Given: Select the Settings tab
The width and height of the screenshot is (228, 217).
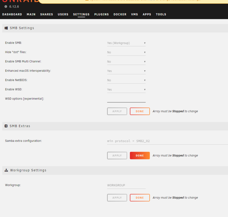Looking at the screenshot, I should pyautogui.click(x=81, y=14).
